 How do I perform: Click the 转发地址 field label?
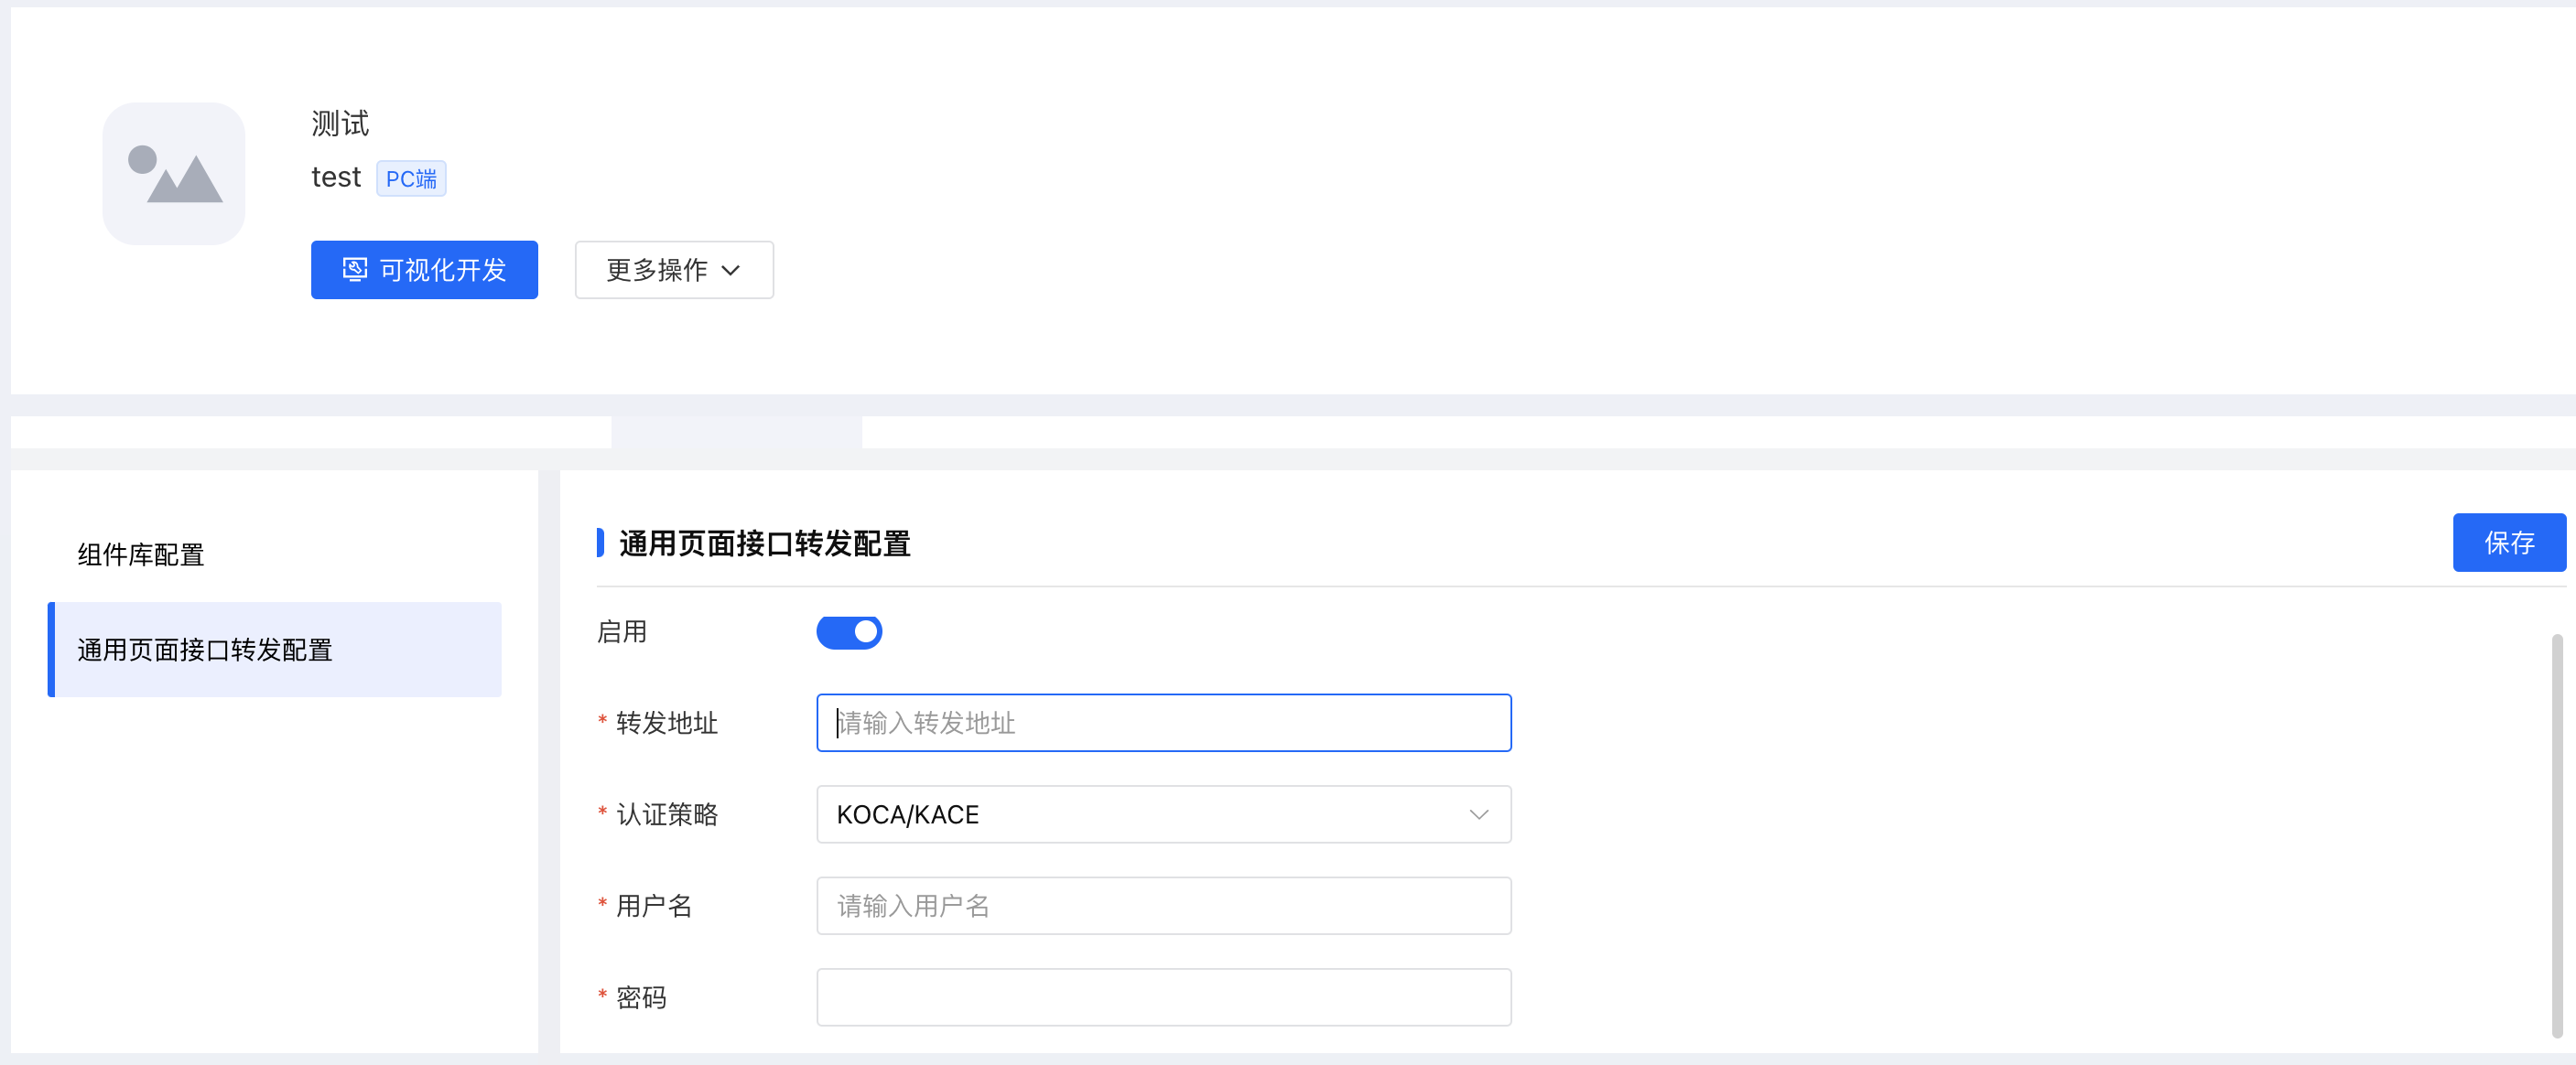(x=667, y=722)
